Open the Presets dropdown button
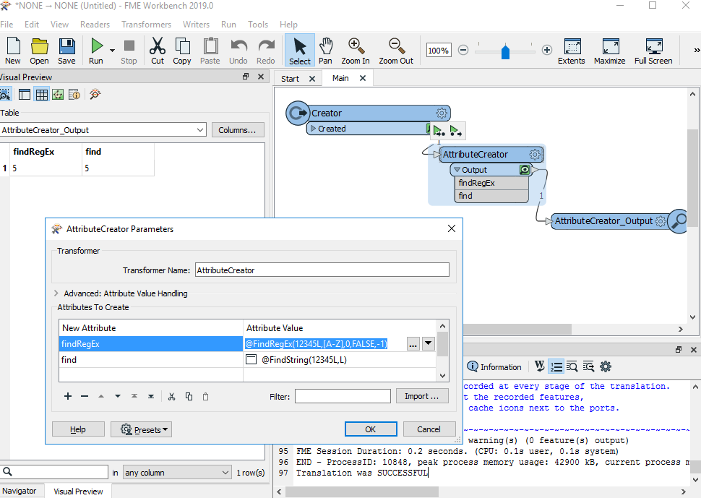This screenshot has width=701, height=498. coord(141,429)
